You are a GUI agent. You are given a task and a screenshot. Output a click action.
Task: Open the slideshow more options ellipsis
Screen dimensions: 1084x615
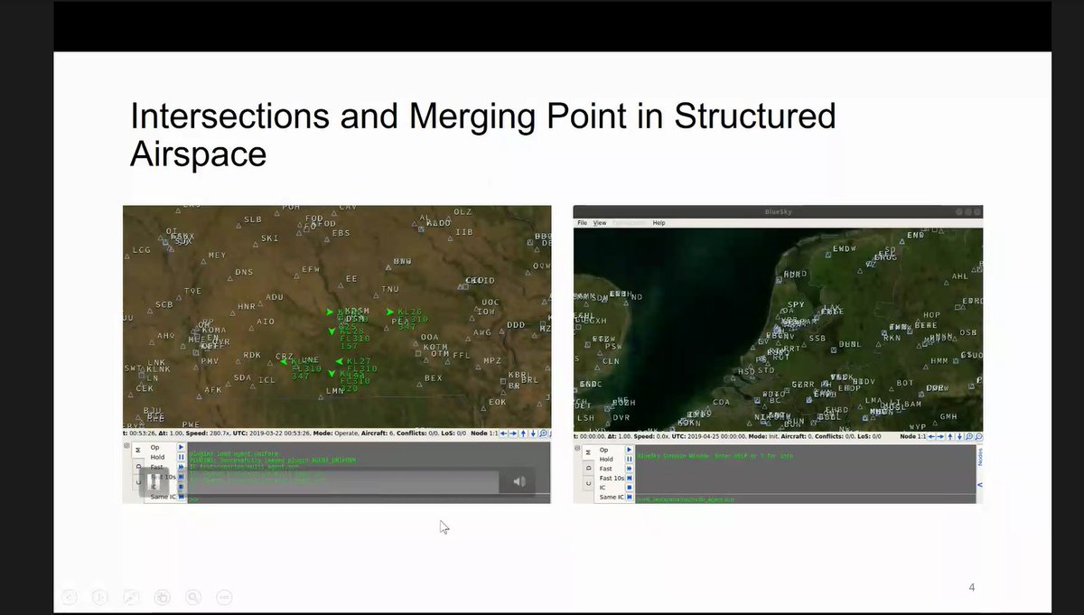224,596
